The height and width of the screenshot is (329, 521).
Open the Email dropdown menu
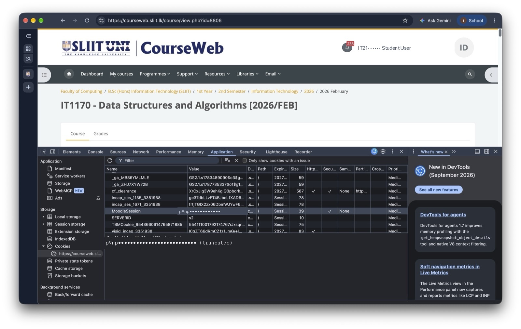(273, 74)
